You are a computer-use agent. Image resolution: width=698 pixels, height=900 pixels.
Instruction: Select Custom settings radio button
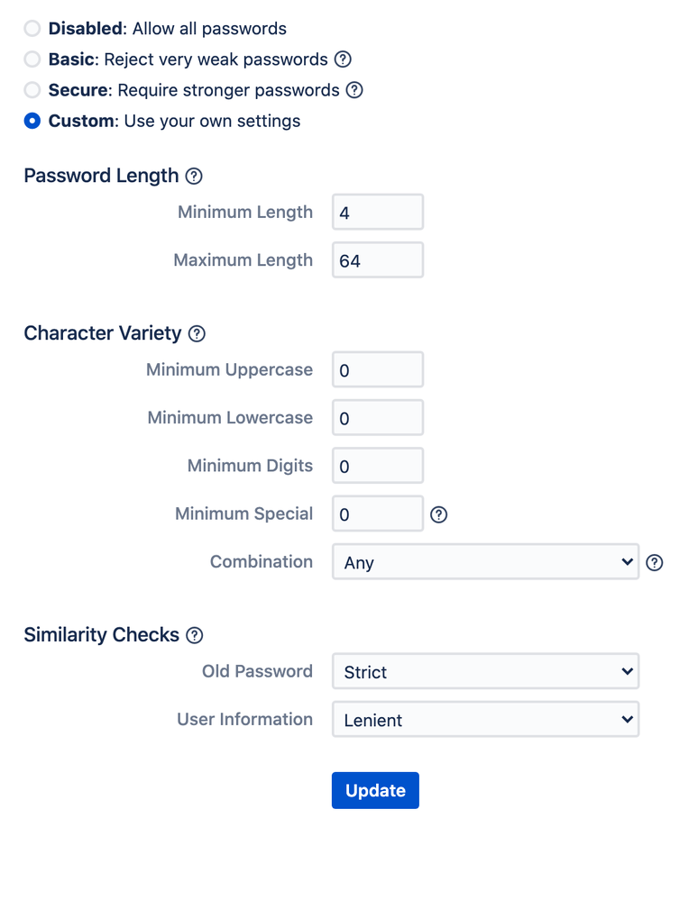(x=32, y=121)
